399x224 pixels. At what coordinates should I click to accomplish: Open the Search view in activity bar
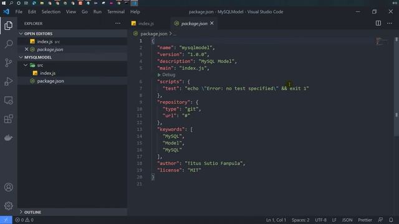click(x=8, y=44)
